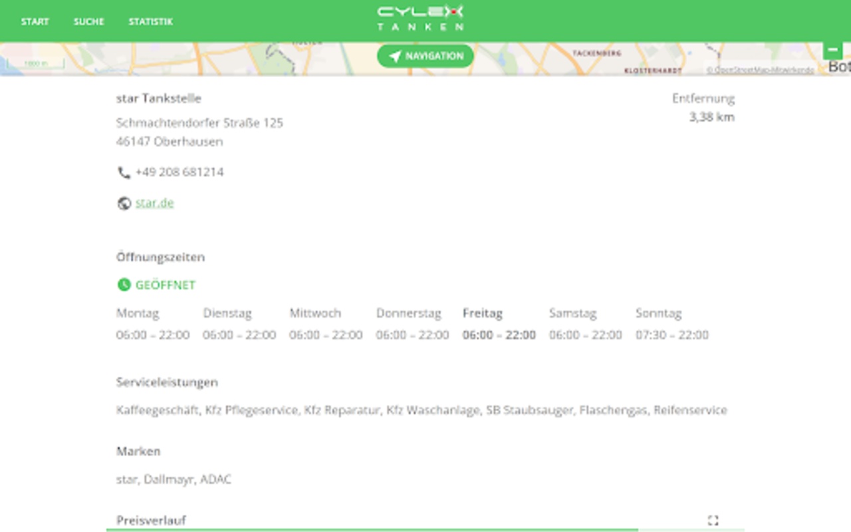Viewport: 851px width, 532px height.
Task: Click the Montag day label
Action: [138, 313]
